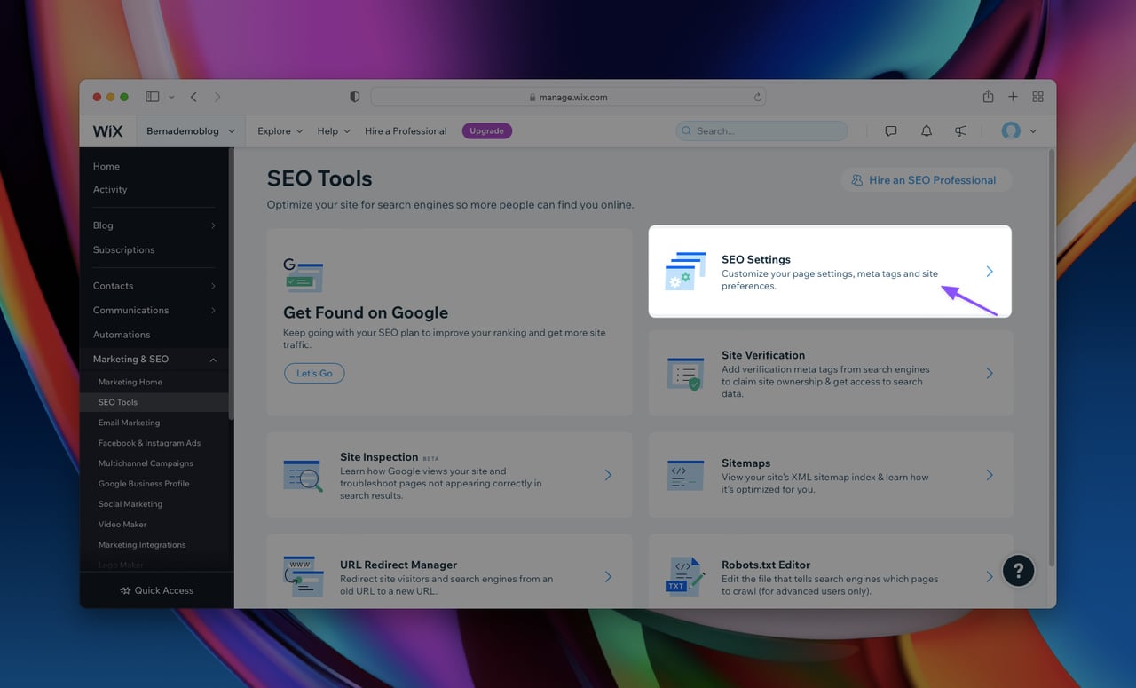Open URL Redirect Manager via arrow
The height and width of the screenshot is (688, 1136).
[608, 577]
